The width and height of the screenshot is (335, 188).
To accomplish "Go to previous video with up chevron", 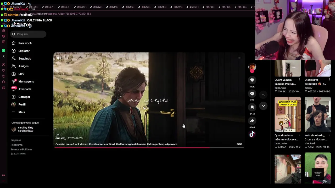I will pos(263,95).
